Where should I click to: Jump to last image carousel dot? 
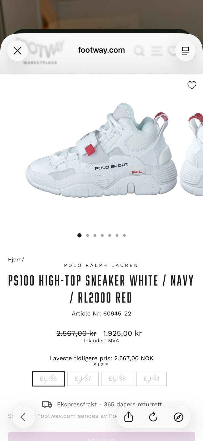tap(124, 235)
